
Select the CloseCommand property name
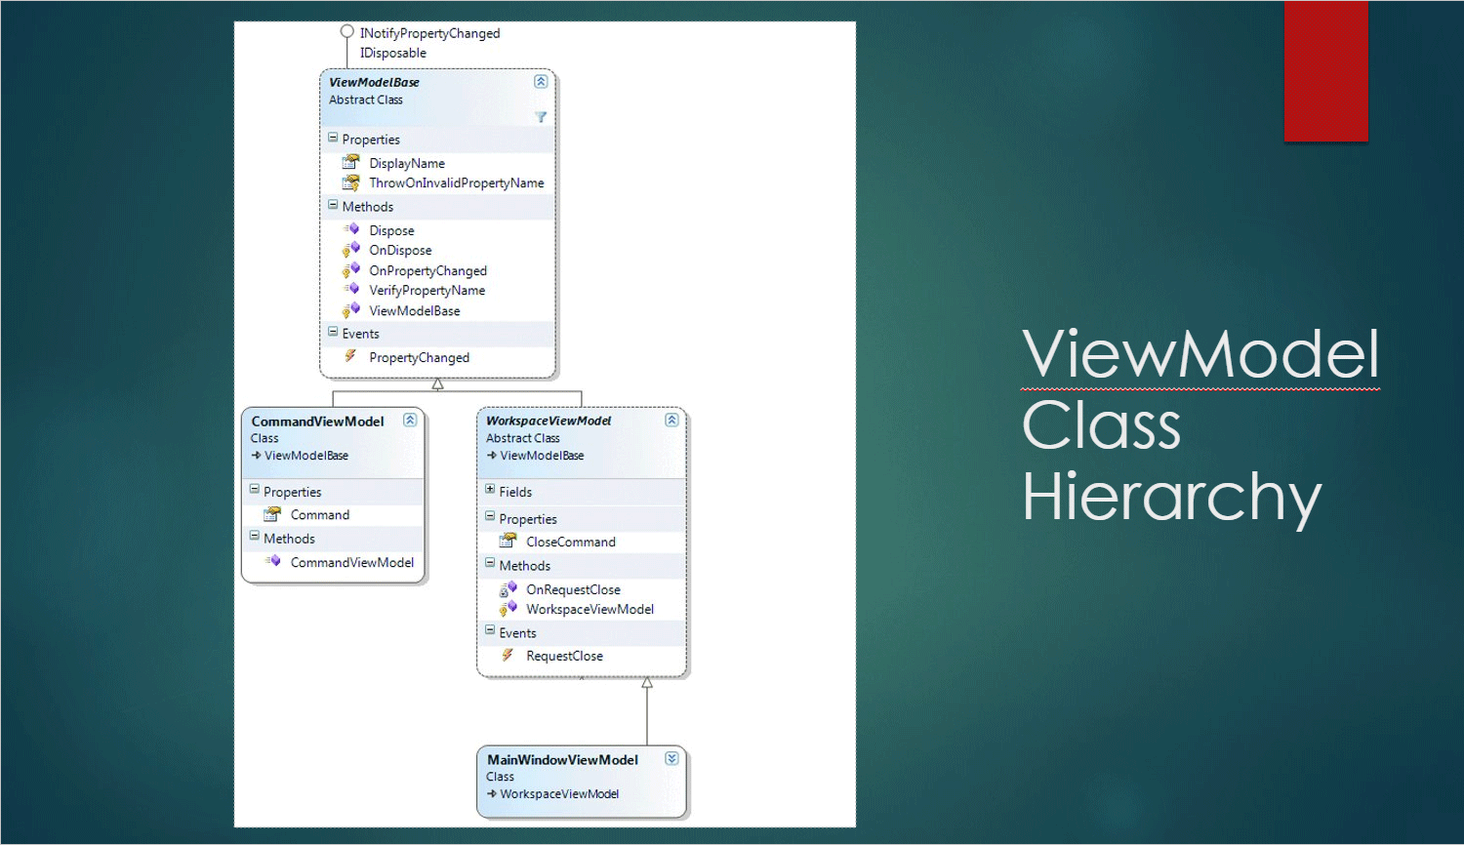571,542
